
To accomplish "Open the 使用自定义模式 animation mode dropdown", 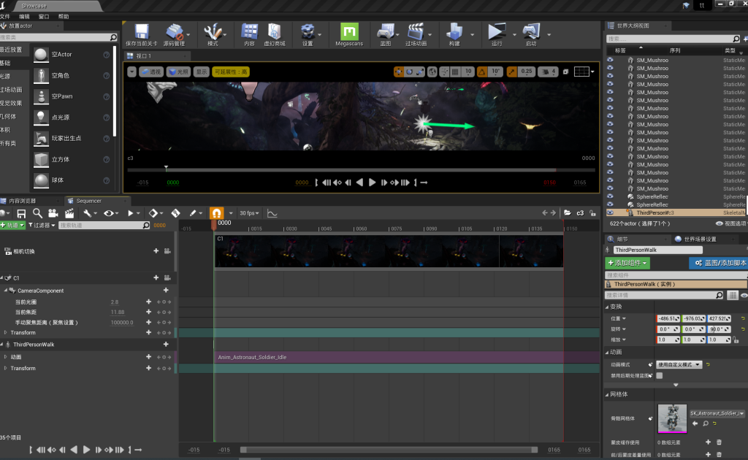I will click(x=679, y=364).
